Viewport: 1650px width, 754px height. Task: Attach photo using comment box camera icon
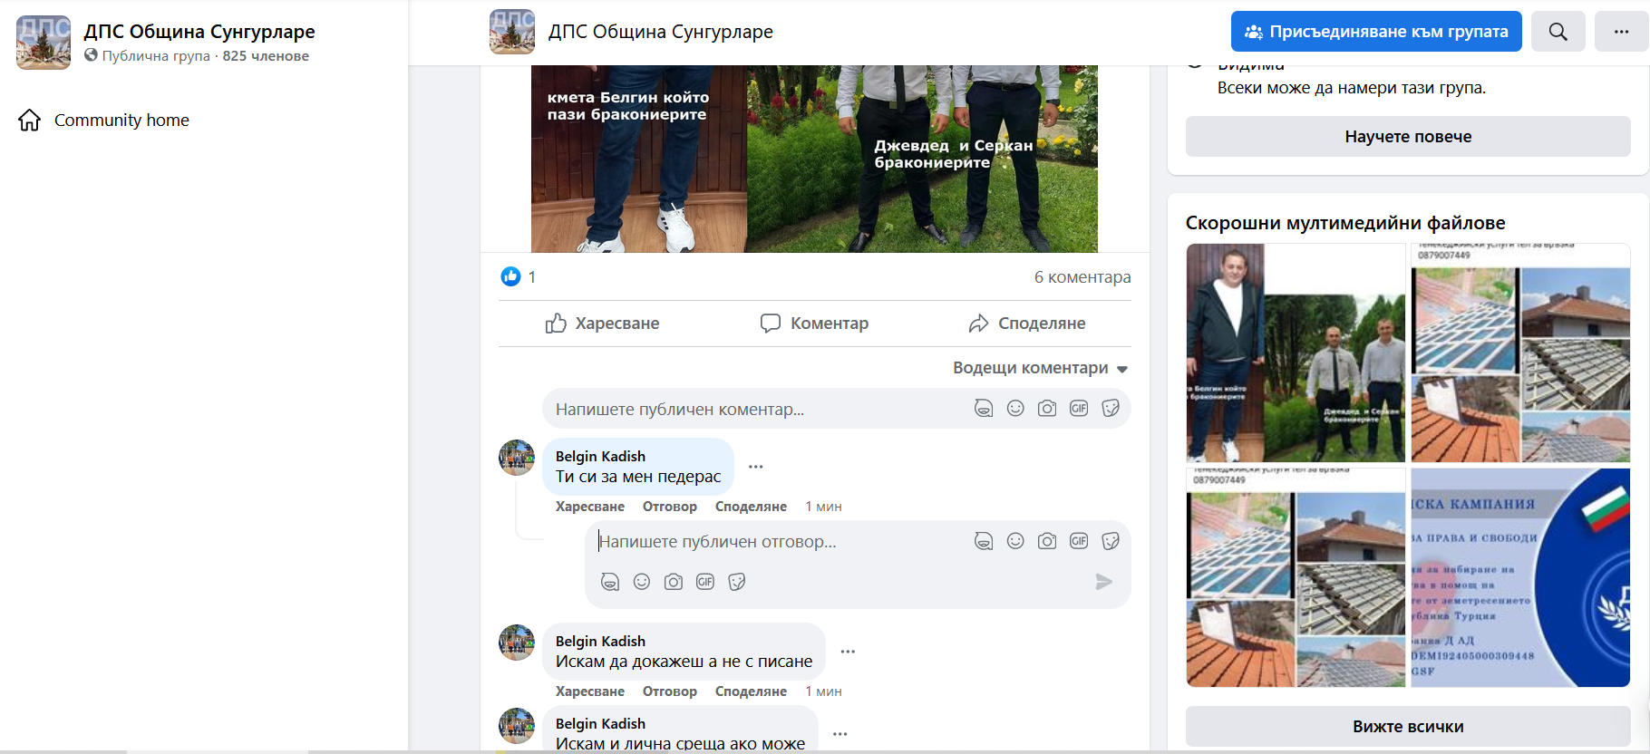[x=1047, y=409]
